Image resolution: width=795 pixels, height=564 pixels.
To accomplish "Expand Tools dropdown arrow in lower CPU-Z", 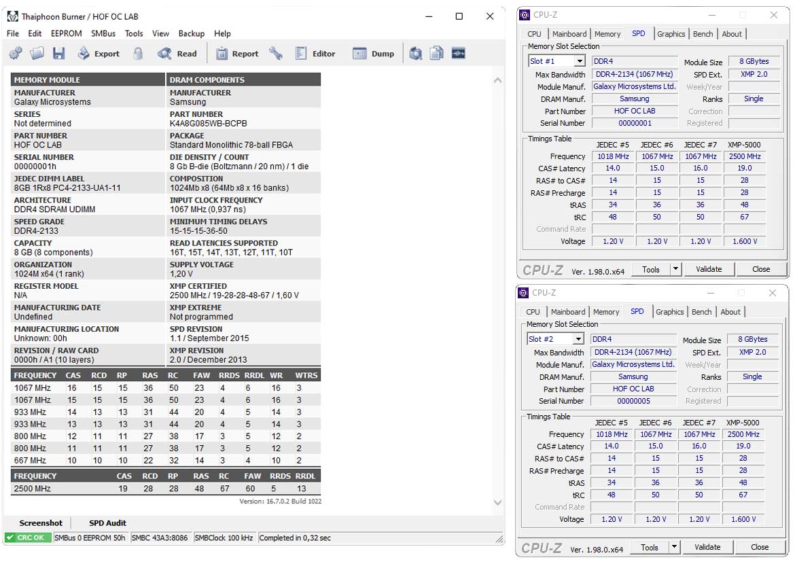I will tap(674, 547).
